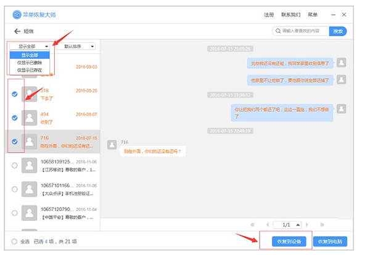Toggle the 全选 select-all option

point(15,241)
